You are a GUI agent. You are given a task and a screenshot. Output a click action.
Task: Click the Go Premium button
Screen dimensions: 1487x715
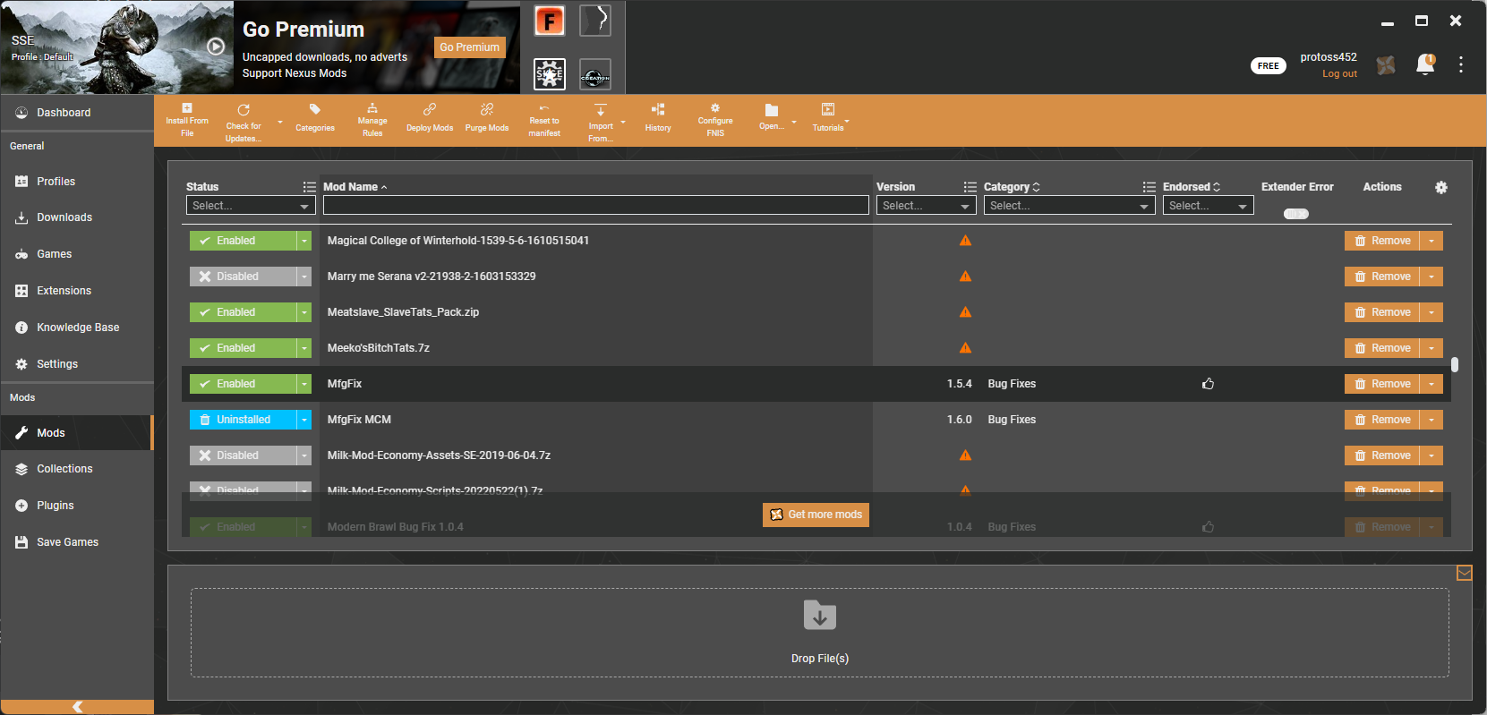[x=470, y=47]
